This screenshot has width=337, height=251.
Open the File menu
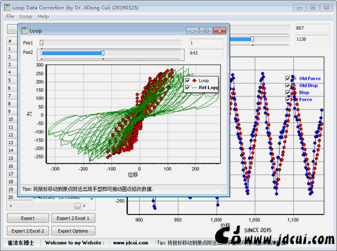point(10,16)
